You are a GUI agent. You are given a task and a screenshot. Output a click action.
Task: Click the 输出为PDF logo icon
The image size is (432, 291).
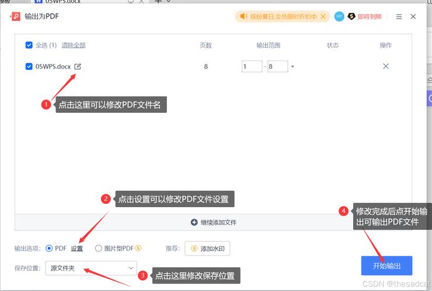pyautogui.click(x=15, y=16)
